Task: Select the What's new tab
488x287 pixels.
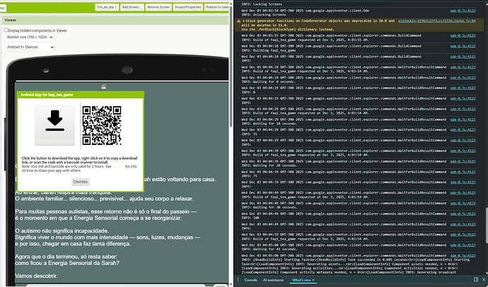Action: click(300, 281)
